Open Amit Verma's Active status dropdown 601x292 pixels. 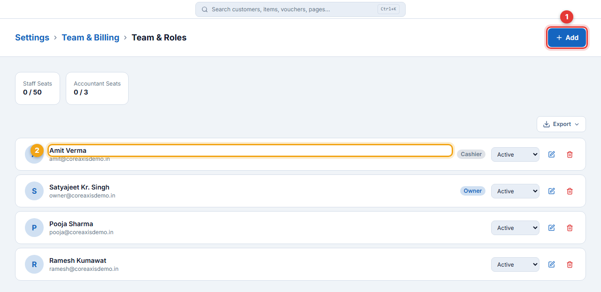[515, 154]
